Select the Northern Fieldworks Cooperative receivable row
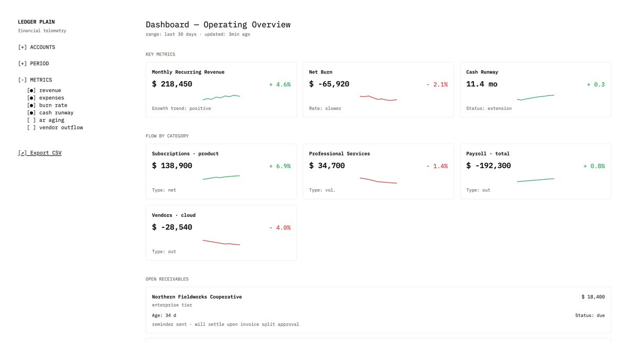Image resolution: width=629 pixels, height=360 pixels. (x=197, y=297)
